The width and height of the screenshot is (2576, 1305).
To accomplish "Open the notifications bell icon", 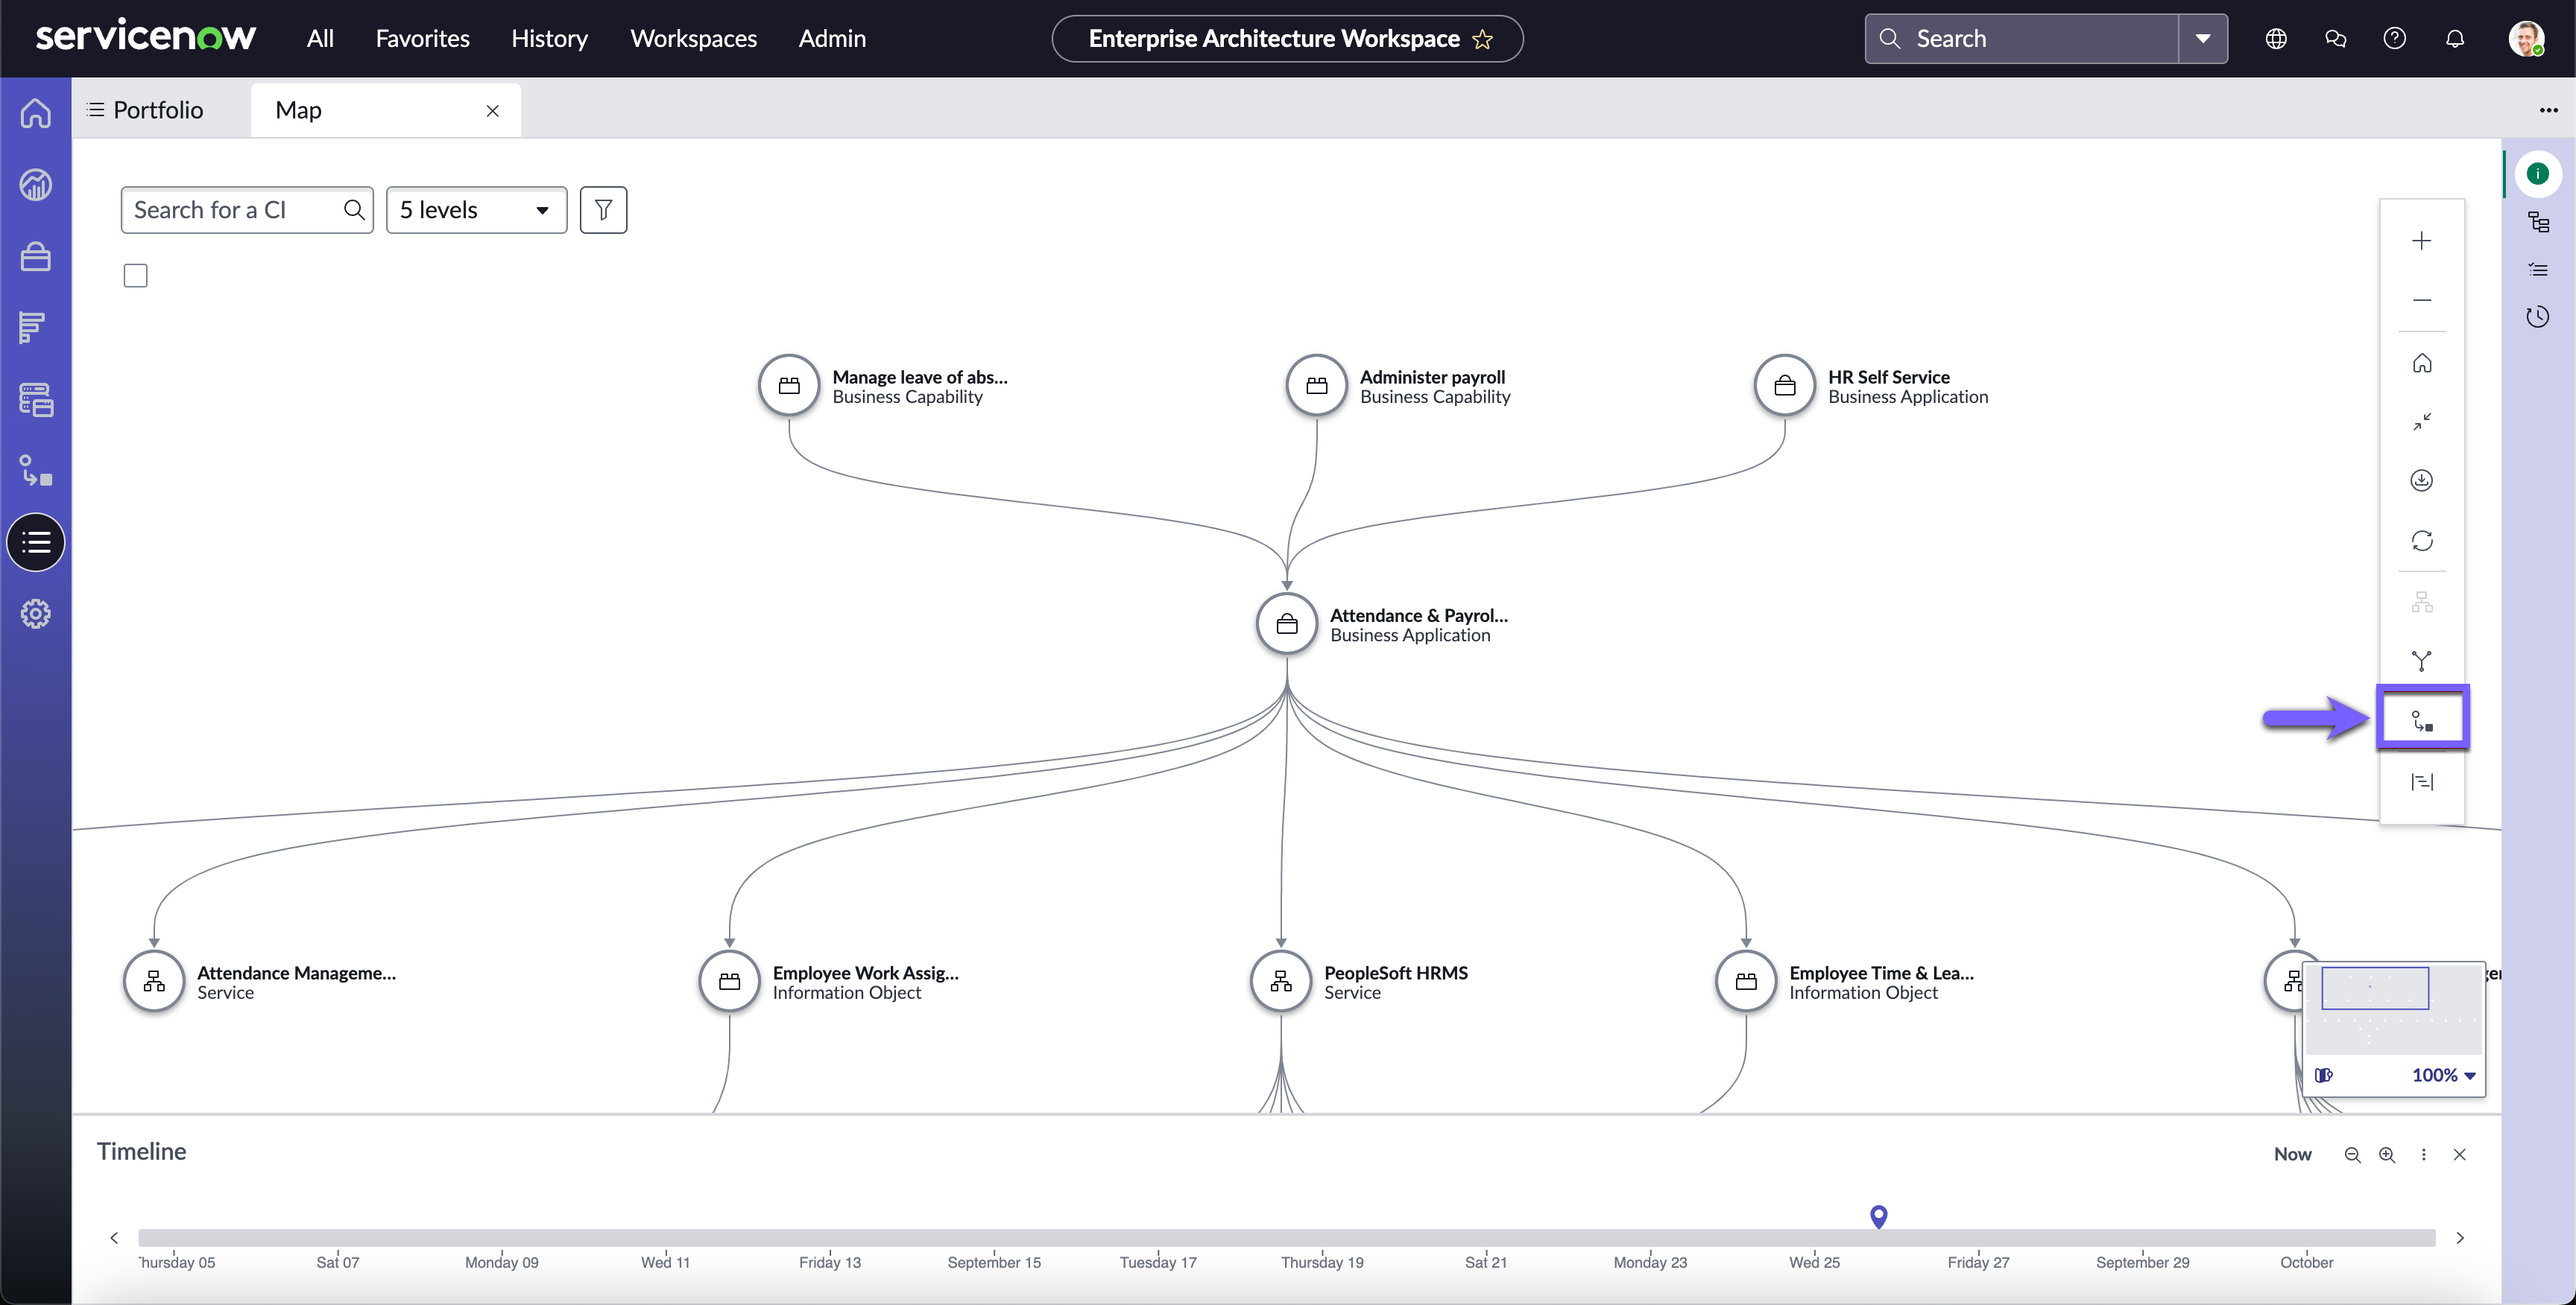I will [2454, 39].
